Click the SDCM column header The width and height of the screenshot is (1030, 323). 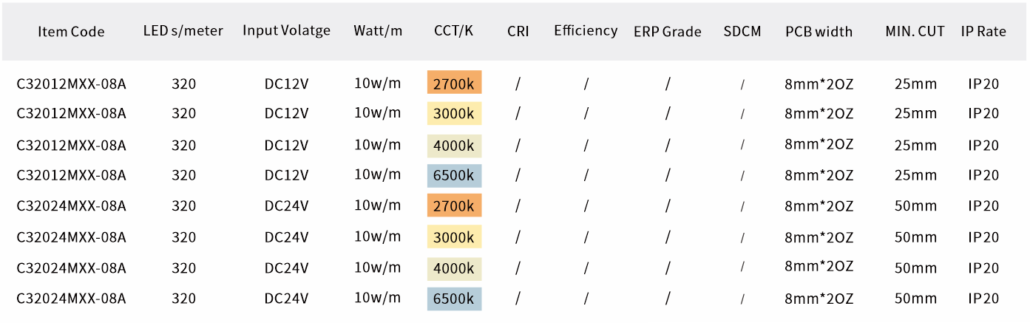coord(742,31)
